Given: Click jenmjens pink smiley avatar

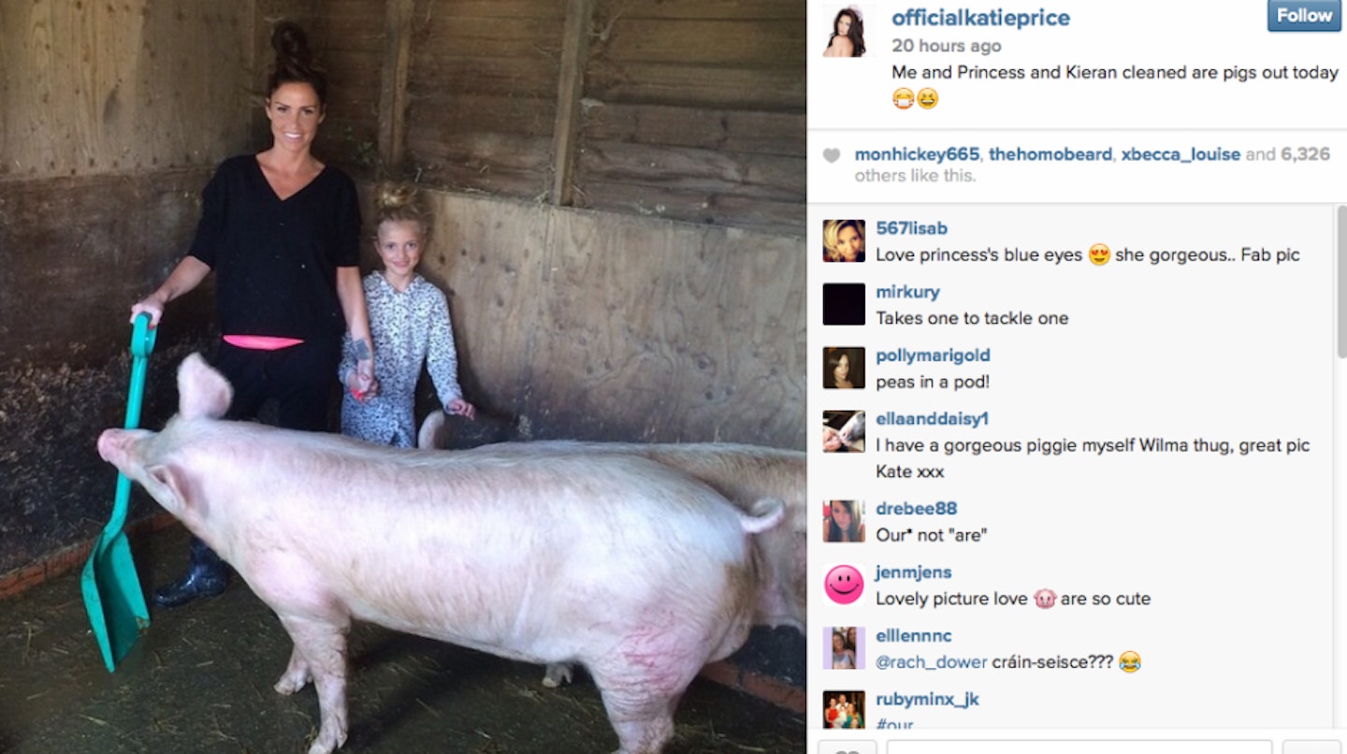Looking at the screenshot, I should coord(844,585).
